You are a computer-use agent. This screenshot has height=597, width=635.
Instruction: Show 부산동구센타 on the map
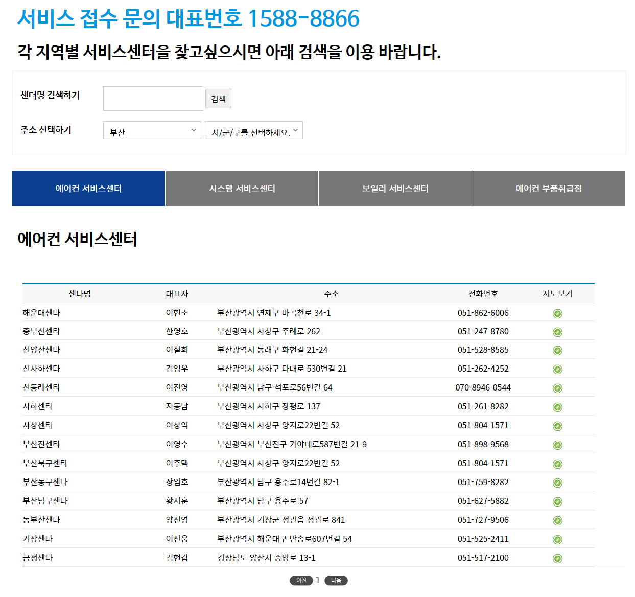557,482
